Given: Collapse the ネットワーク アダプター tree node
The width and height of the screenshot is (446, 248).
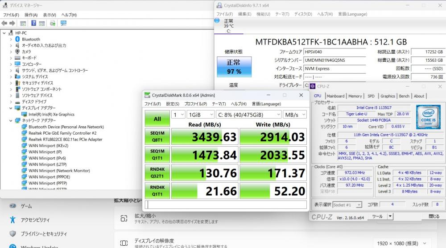Looking at the screenshot, I should 11,120.
